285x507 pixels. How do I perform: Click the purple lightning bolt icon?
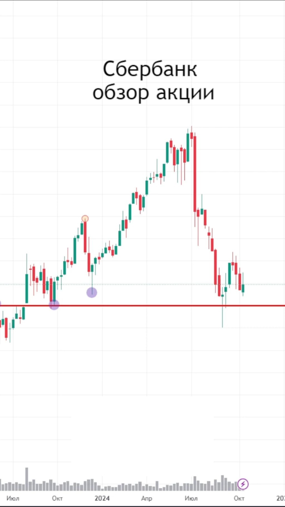243,484
